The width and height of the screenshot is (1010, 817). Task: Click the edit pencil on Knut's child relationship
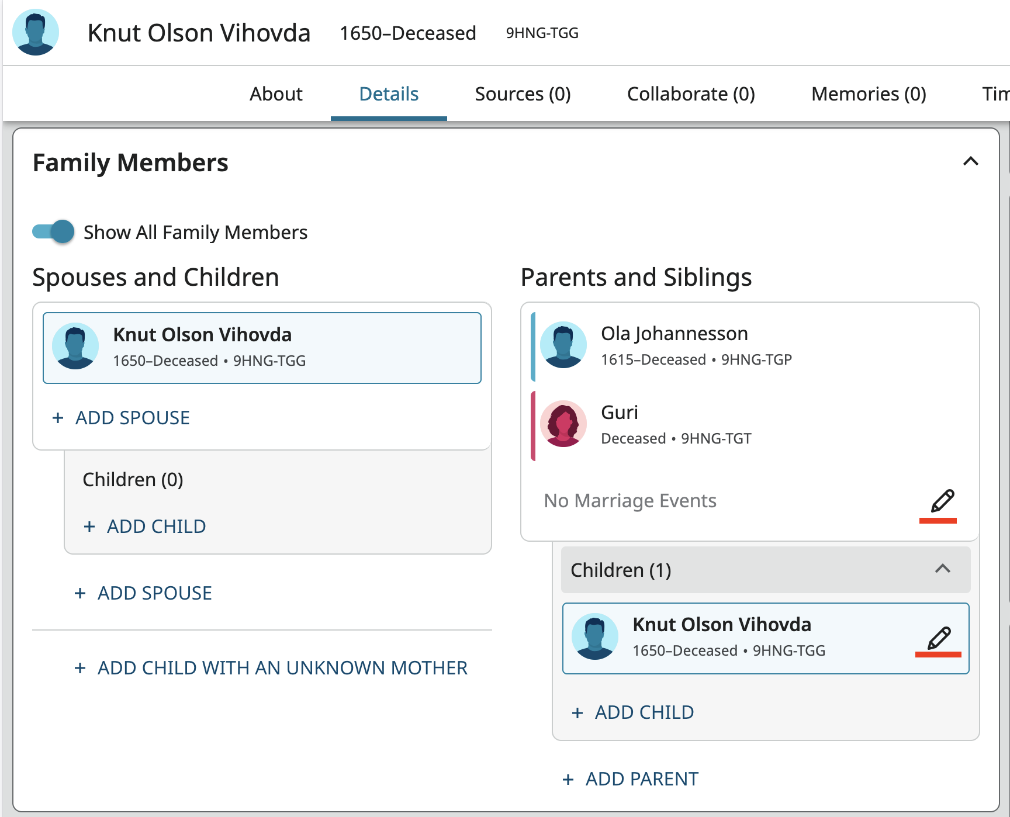tap(939, 638)
